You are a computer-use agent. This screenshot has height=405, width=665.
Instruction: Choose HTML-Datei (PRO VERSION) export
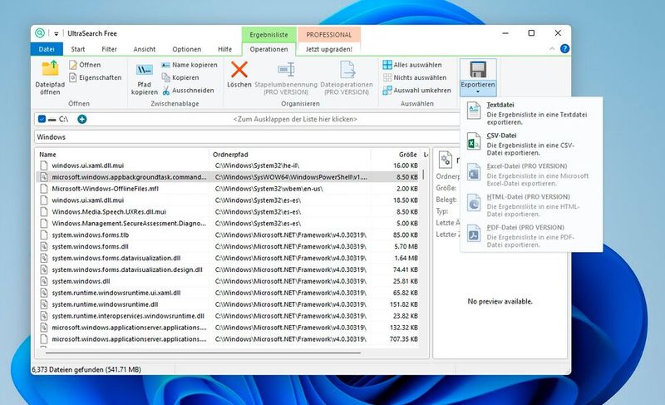(x=531, y=205)
